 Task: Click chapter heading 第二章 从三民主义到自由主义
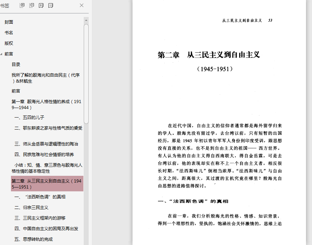click(x=209, y=55)
